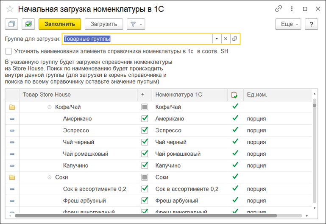Open the filter dropdown in toolbar
326x224 pixels.
click(136, 24)
